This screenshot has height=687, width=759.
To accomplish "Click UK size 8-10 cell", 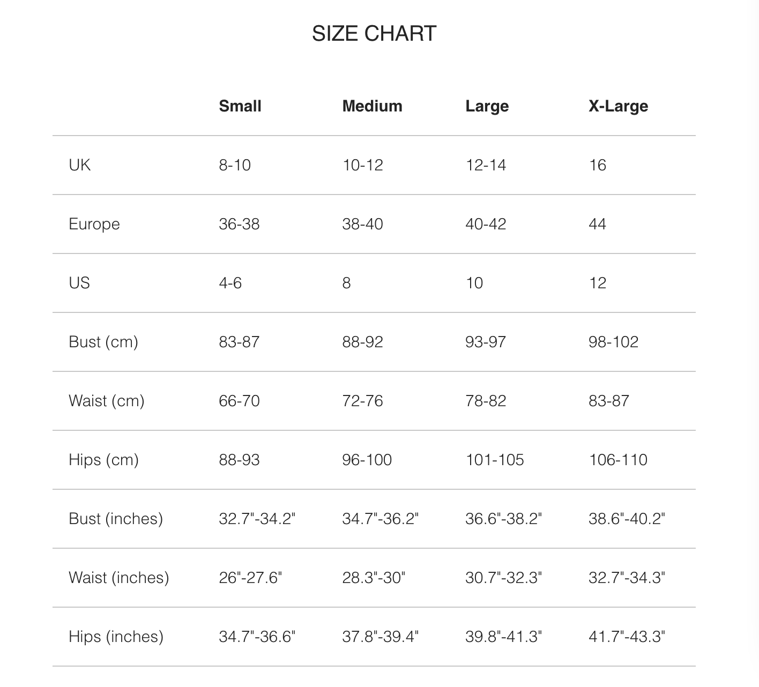I will [x=235, y=165].
